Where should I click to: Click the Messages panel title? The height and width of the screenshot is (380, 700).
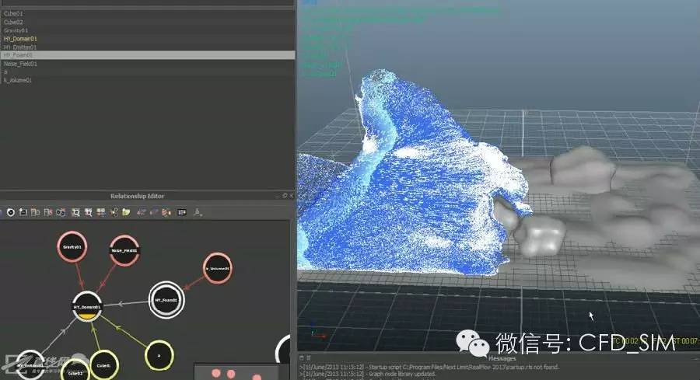pyautogui.click(x=502, y=358)
